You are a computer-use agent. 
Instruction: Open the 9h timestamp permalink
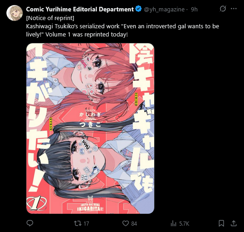(194, 10)
